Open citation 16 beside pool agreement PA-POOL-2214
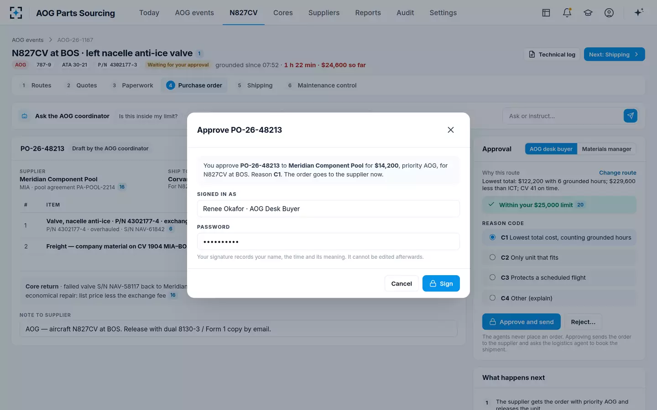Screen dimensions: 657x410 [x=122, y=187]
